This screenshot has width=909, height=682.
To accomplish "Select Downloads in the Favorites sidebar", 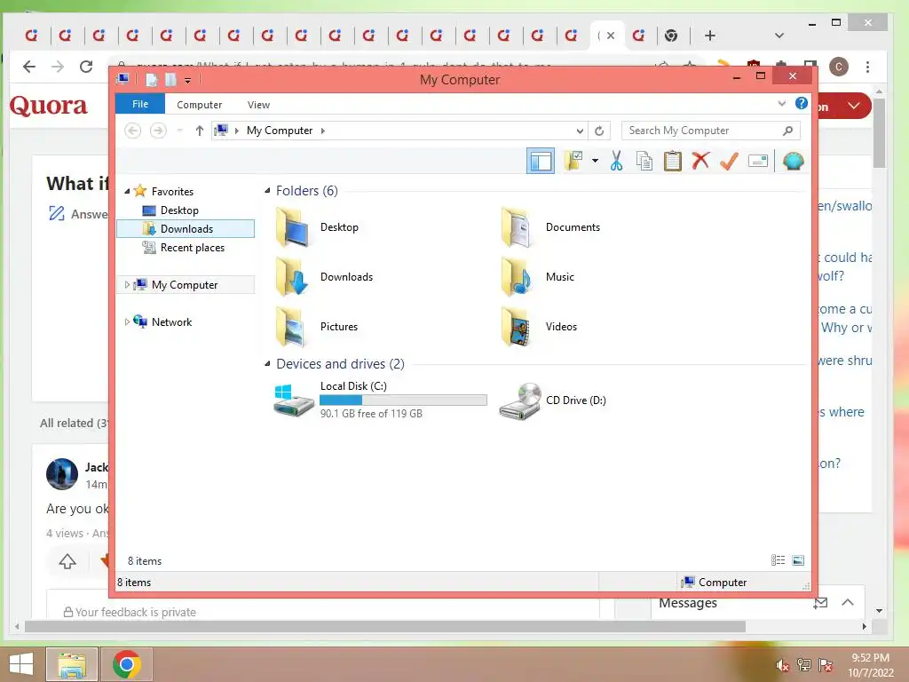I will tap(186, 228).
